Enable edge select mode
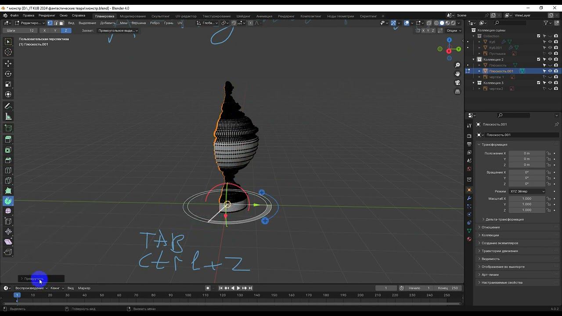This screenshot has height=316, width=562. click(x=56, y=23)
